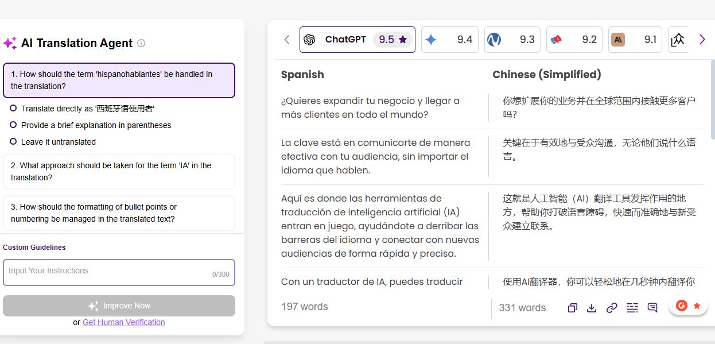Screen dimensions: 715x344
Task: Click the star next to 9.5 score
Action: [x=403, y=40]
